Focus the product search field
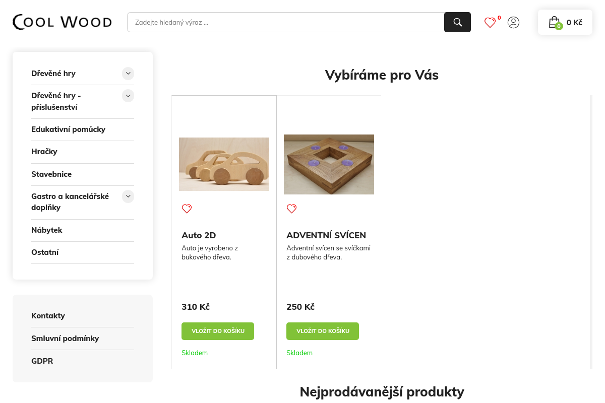The height and width of the screenshot is (403, 605). pyautogui.click(x=285, y=22)
